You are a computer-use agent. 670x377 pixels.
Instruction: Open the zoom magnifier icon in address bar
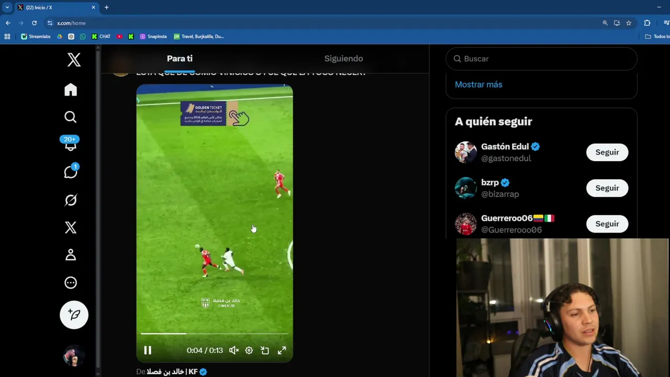tap(605, 23)
